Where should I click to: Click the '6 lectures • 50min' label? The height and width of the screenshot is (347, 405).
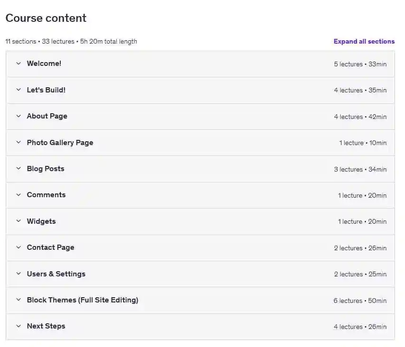click(359, 301)
